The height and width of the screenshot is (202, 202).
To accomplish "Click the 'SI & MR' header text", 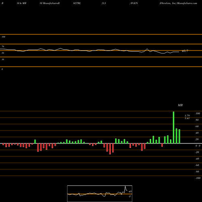I will pos(21,3).
